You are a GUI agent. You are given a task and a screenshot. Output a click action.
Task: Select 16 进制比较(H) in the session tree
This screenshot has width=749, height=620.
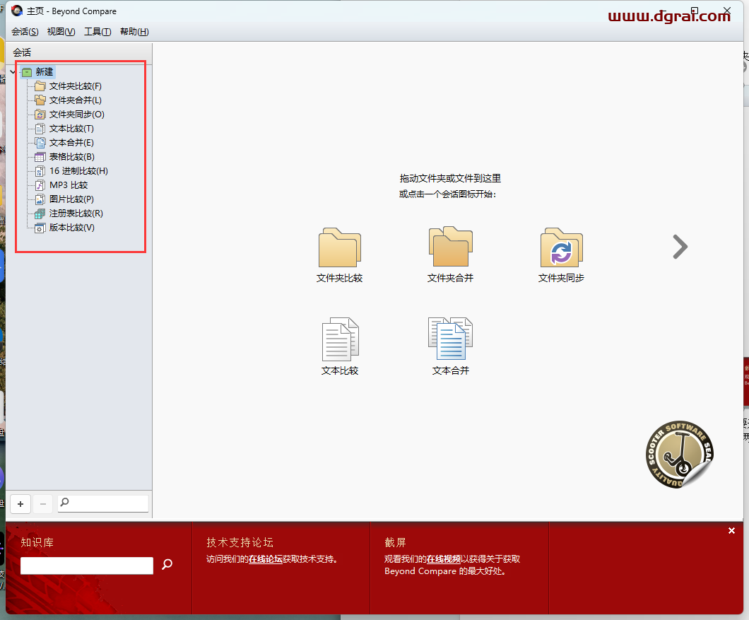point(78,170)
